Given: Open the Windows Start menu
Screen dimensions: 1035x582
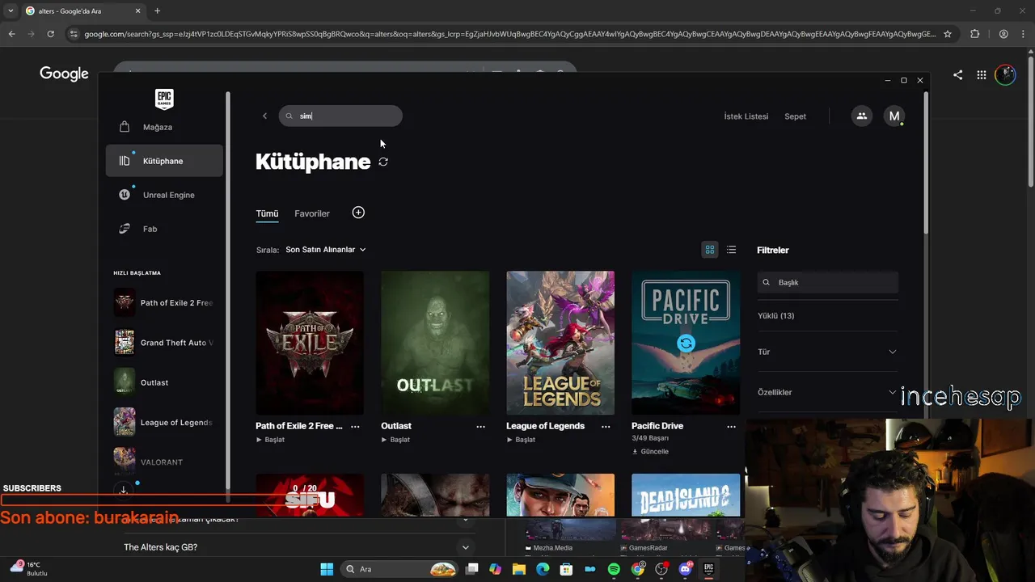Looking at the screenshot, I should (327, 569).
